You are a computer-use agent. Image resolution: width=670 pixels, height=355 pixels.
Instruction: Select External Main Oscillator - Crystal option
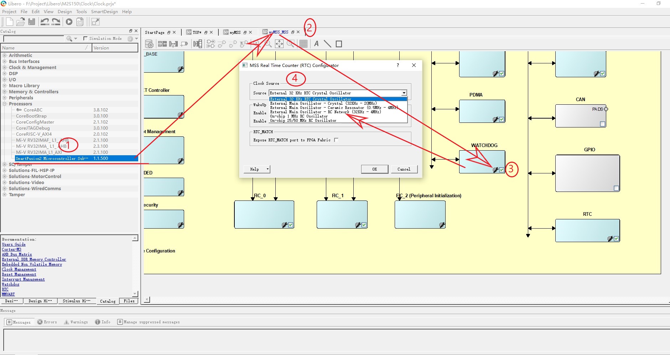pyautogui.click(x=323, y=103)
